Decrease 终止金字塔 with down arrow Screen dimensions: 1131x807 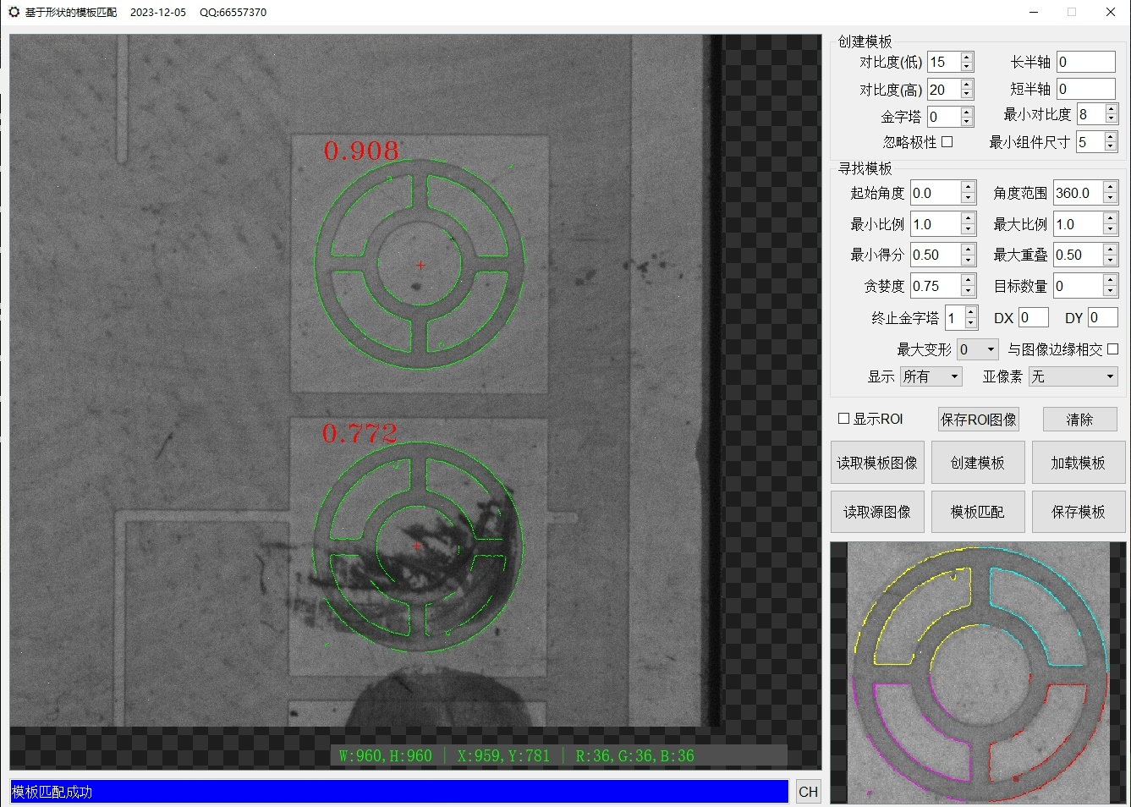971,323
